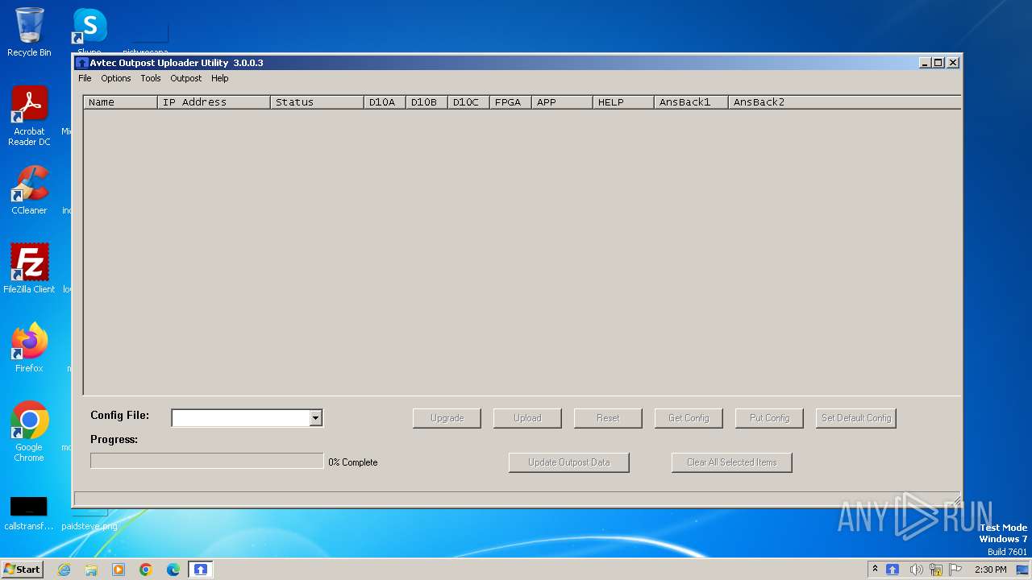Select the Google Chrome desktop icon
1032x580 pixels.
(29, 432)
